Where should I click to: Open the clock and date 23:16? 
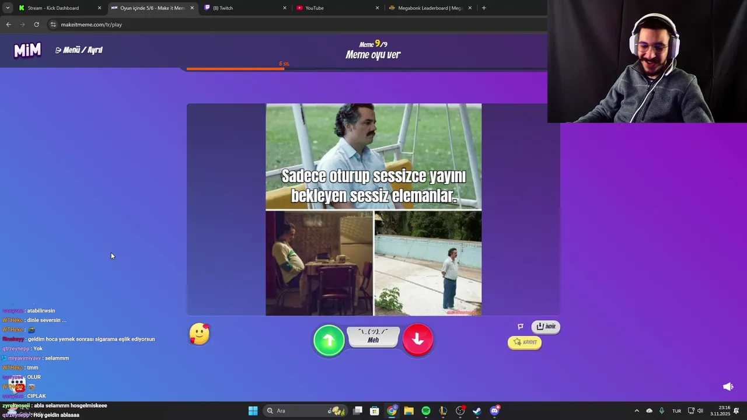pos(720,411)
